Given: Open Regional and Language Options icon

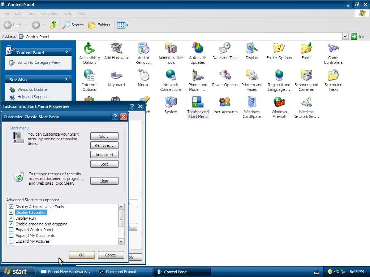Looking at the screenshot, I should (279, 80).
